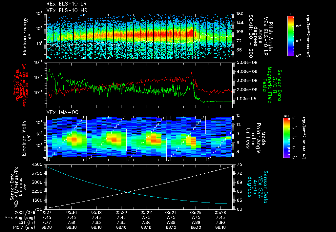
Task: Click the green 'Magnetic Field Tesla' axis label
Action: pos(267,85)
